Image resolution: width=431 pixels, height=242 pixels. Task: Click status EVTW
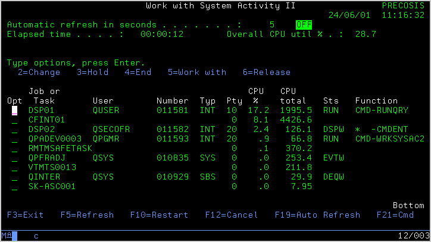click(333, 158)
